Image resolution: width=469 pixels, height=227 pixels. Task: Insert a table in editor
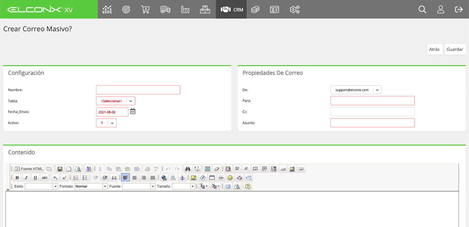point(212,177)
